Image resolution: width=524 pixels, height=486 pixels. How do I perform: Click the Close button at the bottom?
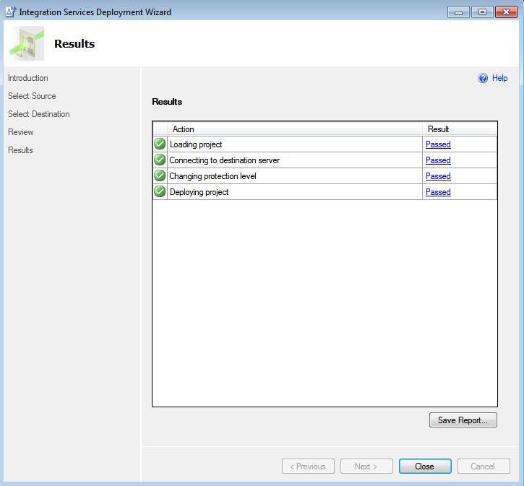425,467
